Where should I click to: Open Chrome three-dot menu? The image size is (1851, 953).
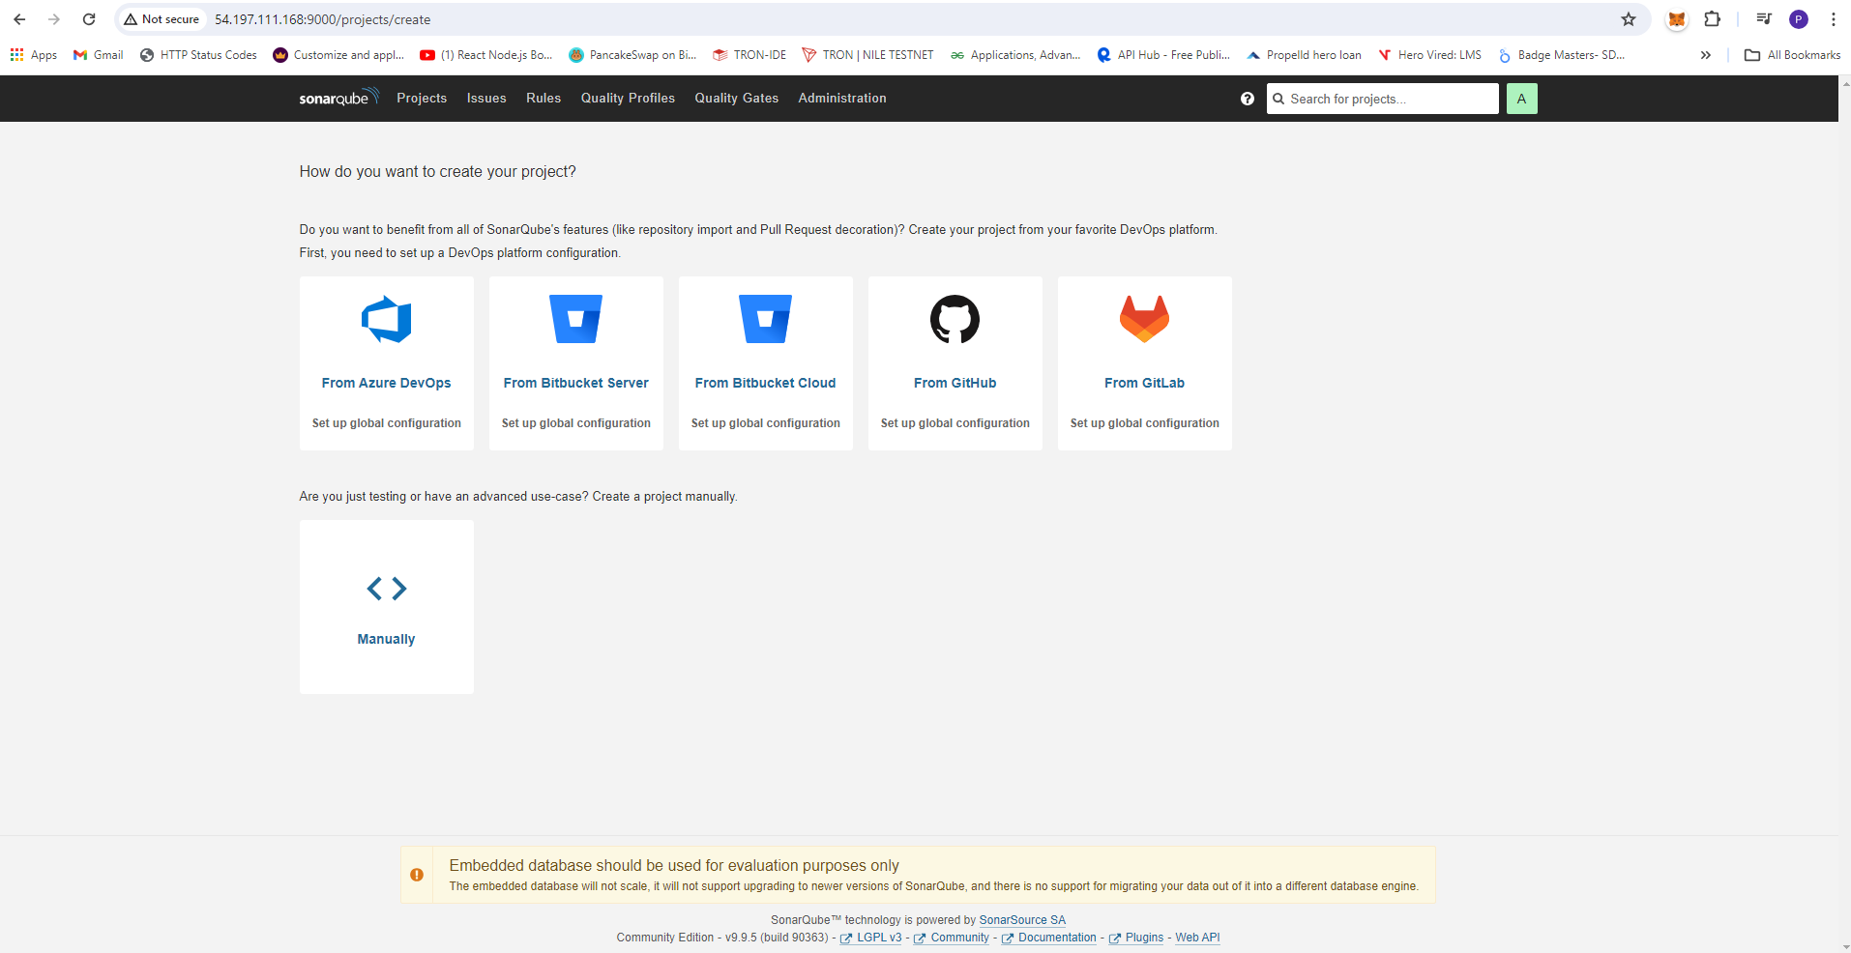[1833, 19]
